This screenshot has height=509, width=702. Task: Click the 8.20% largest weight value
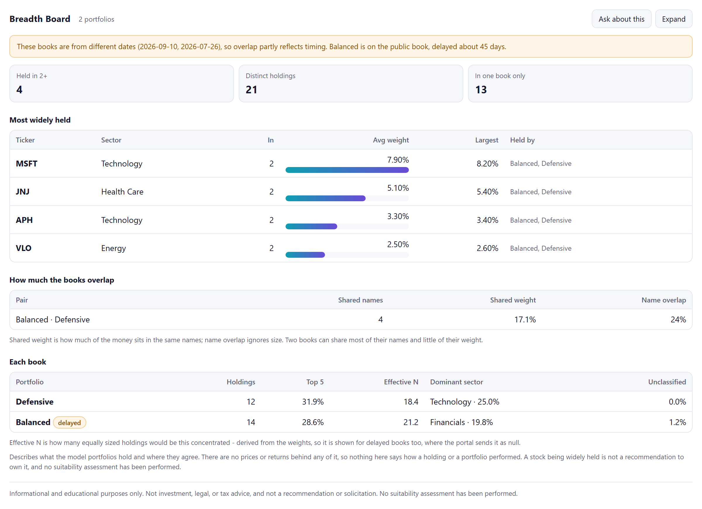tap(487, 164)
